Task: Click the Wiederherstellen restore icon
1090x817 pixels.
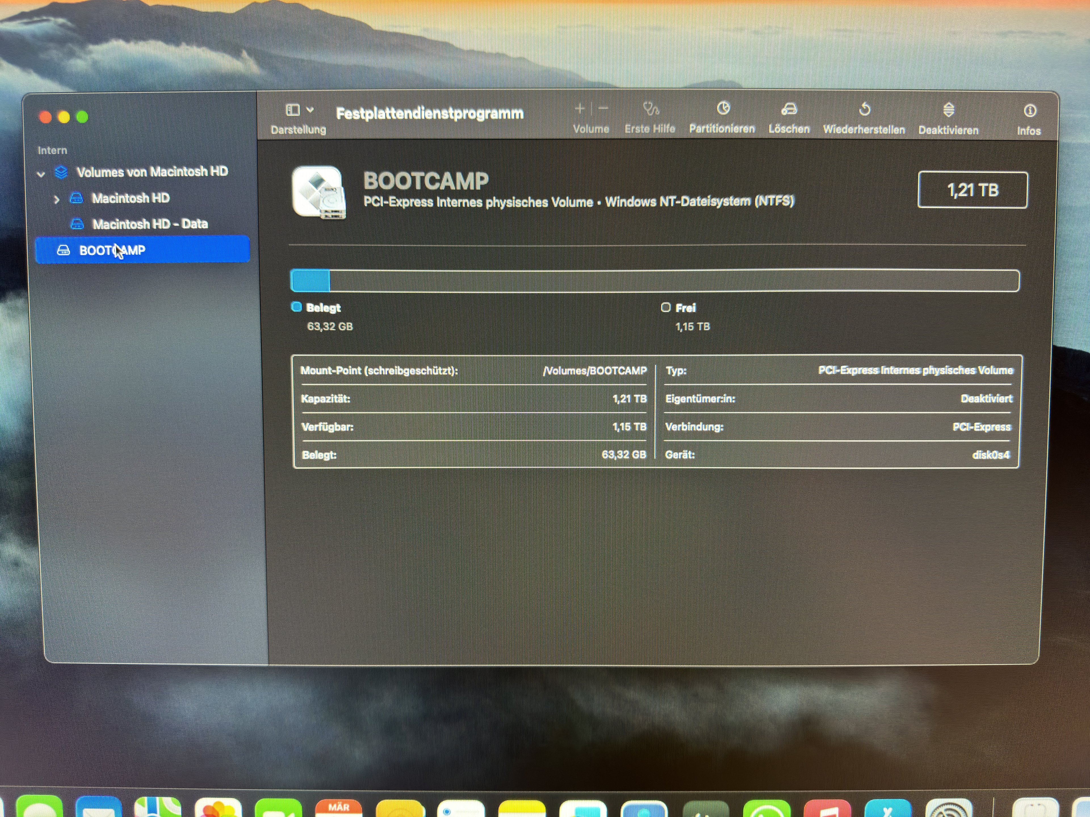Action: point(864,109)
